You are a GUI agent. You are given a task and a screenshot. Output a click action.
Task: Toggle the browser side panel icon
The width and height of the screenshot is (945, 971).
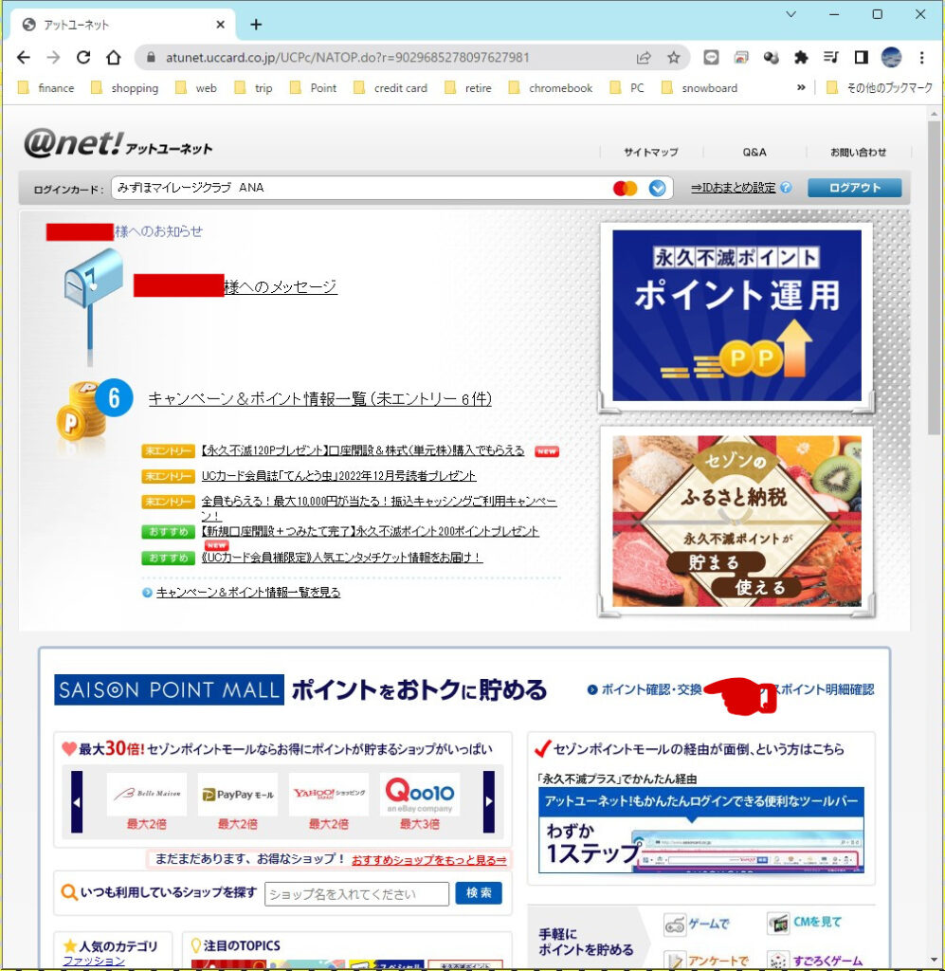(861, 58)
